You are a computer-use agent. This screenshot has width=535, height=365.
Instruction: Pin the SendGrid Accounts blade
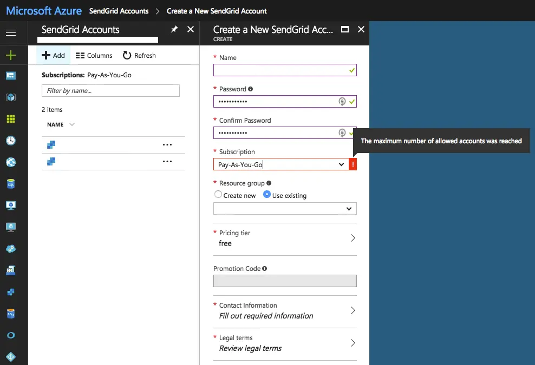174,29
